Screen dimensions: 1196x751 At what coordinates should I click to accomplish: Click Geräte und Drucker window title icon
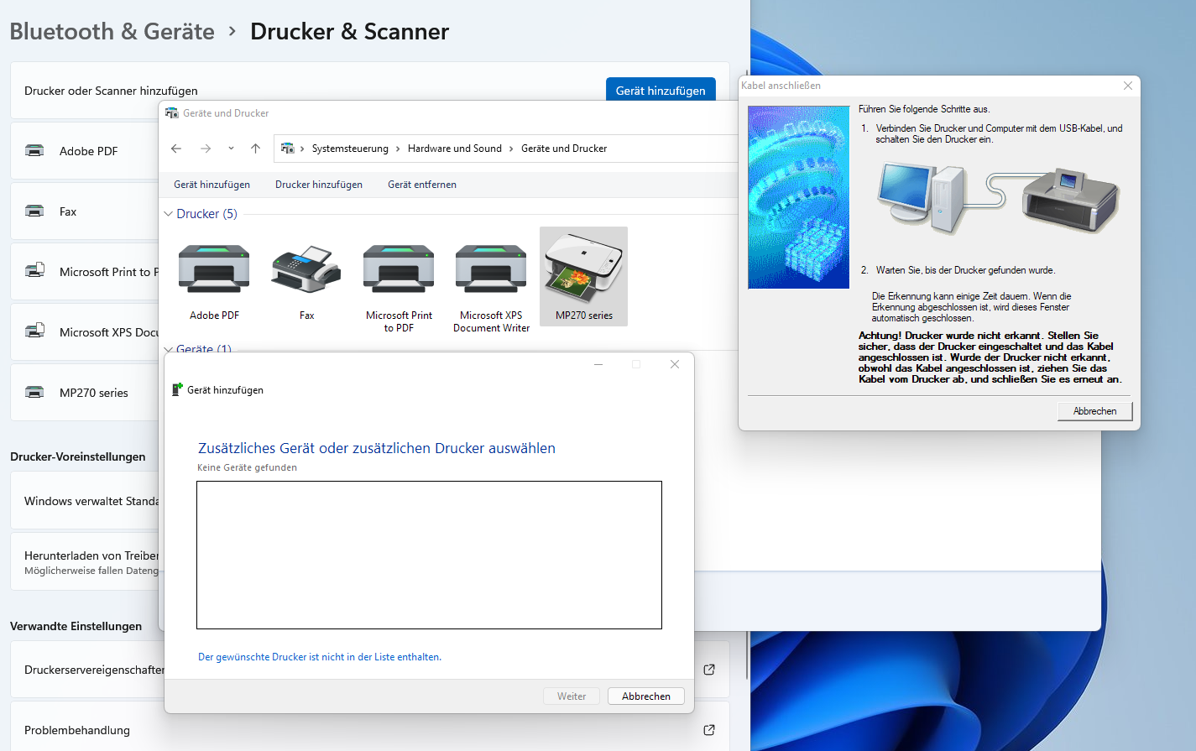(172, 113)
